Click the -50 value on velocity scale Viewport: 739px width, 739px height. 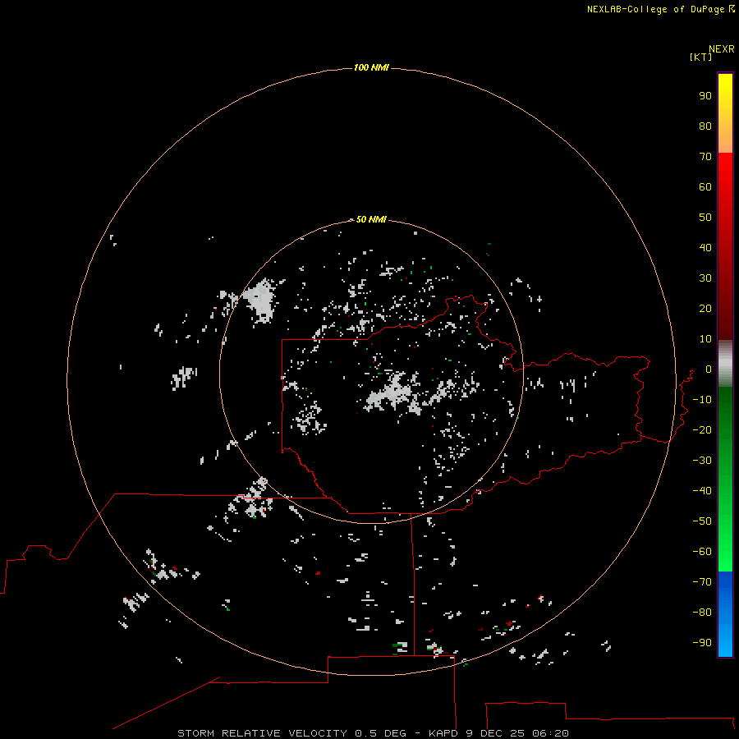pyautogui.click(x=702, y=521)
